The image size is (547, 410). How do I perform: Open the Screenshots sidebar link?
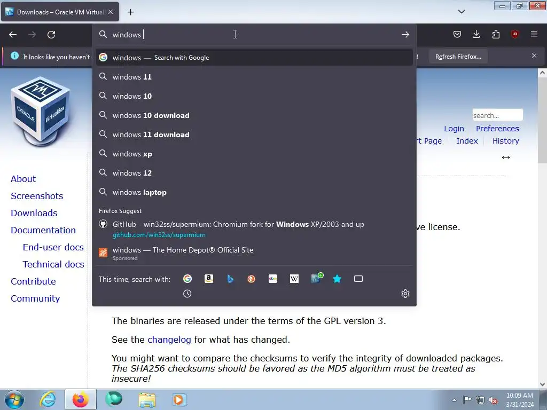(37, 196)
